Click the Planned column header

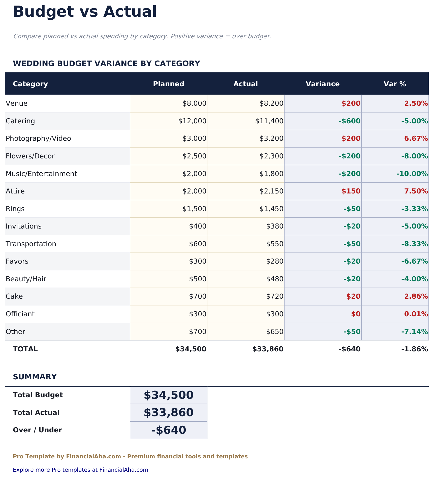tap(169, 84)
